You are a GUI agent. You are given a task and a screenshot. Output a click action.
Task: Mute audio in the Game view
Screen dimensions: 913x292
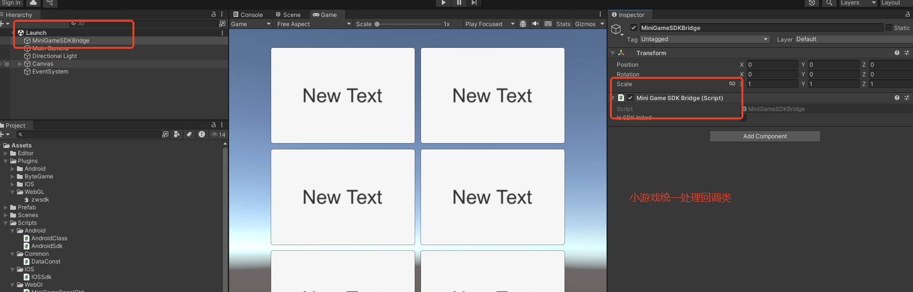536,24
